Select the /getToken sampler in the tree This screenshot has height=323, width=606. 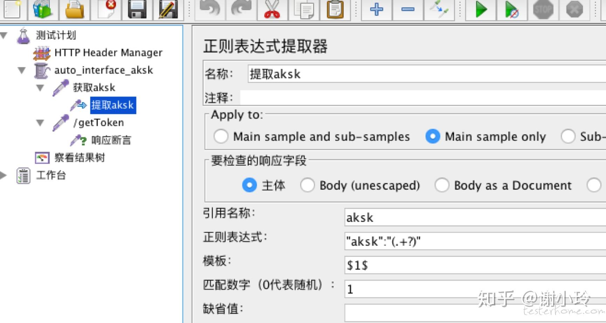(x=98, y=122)
